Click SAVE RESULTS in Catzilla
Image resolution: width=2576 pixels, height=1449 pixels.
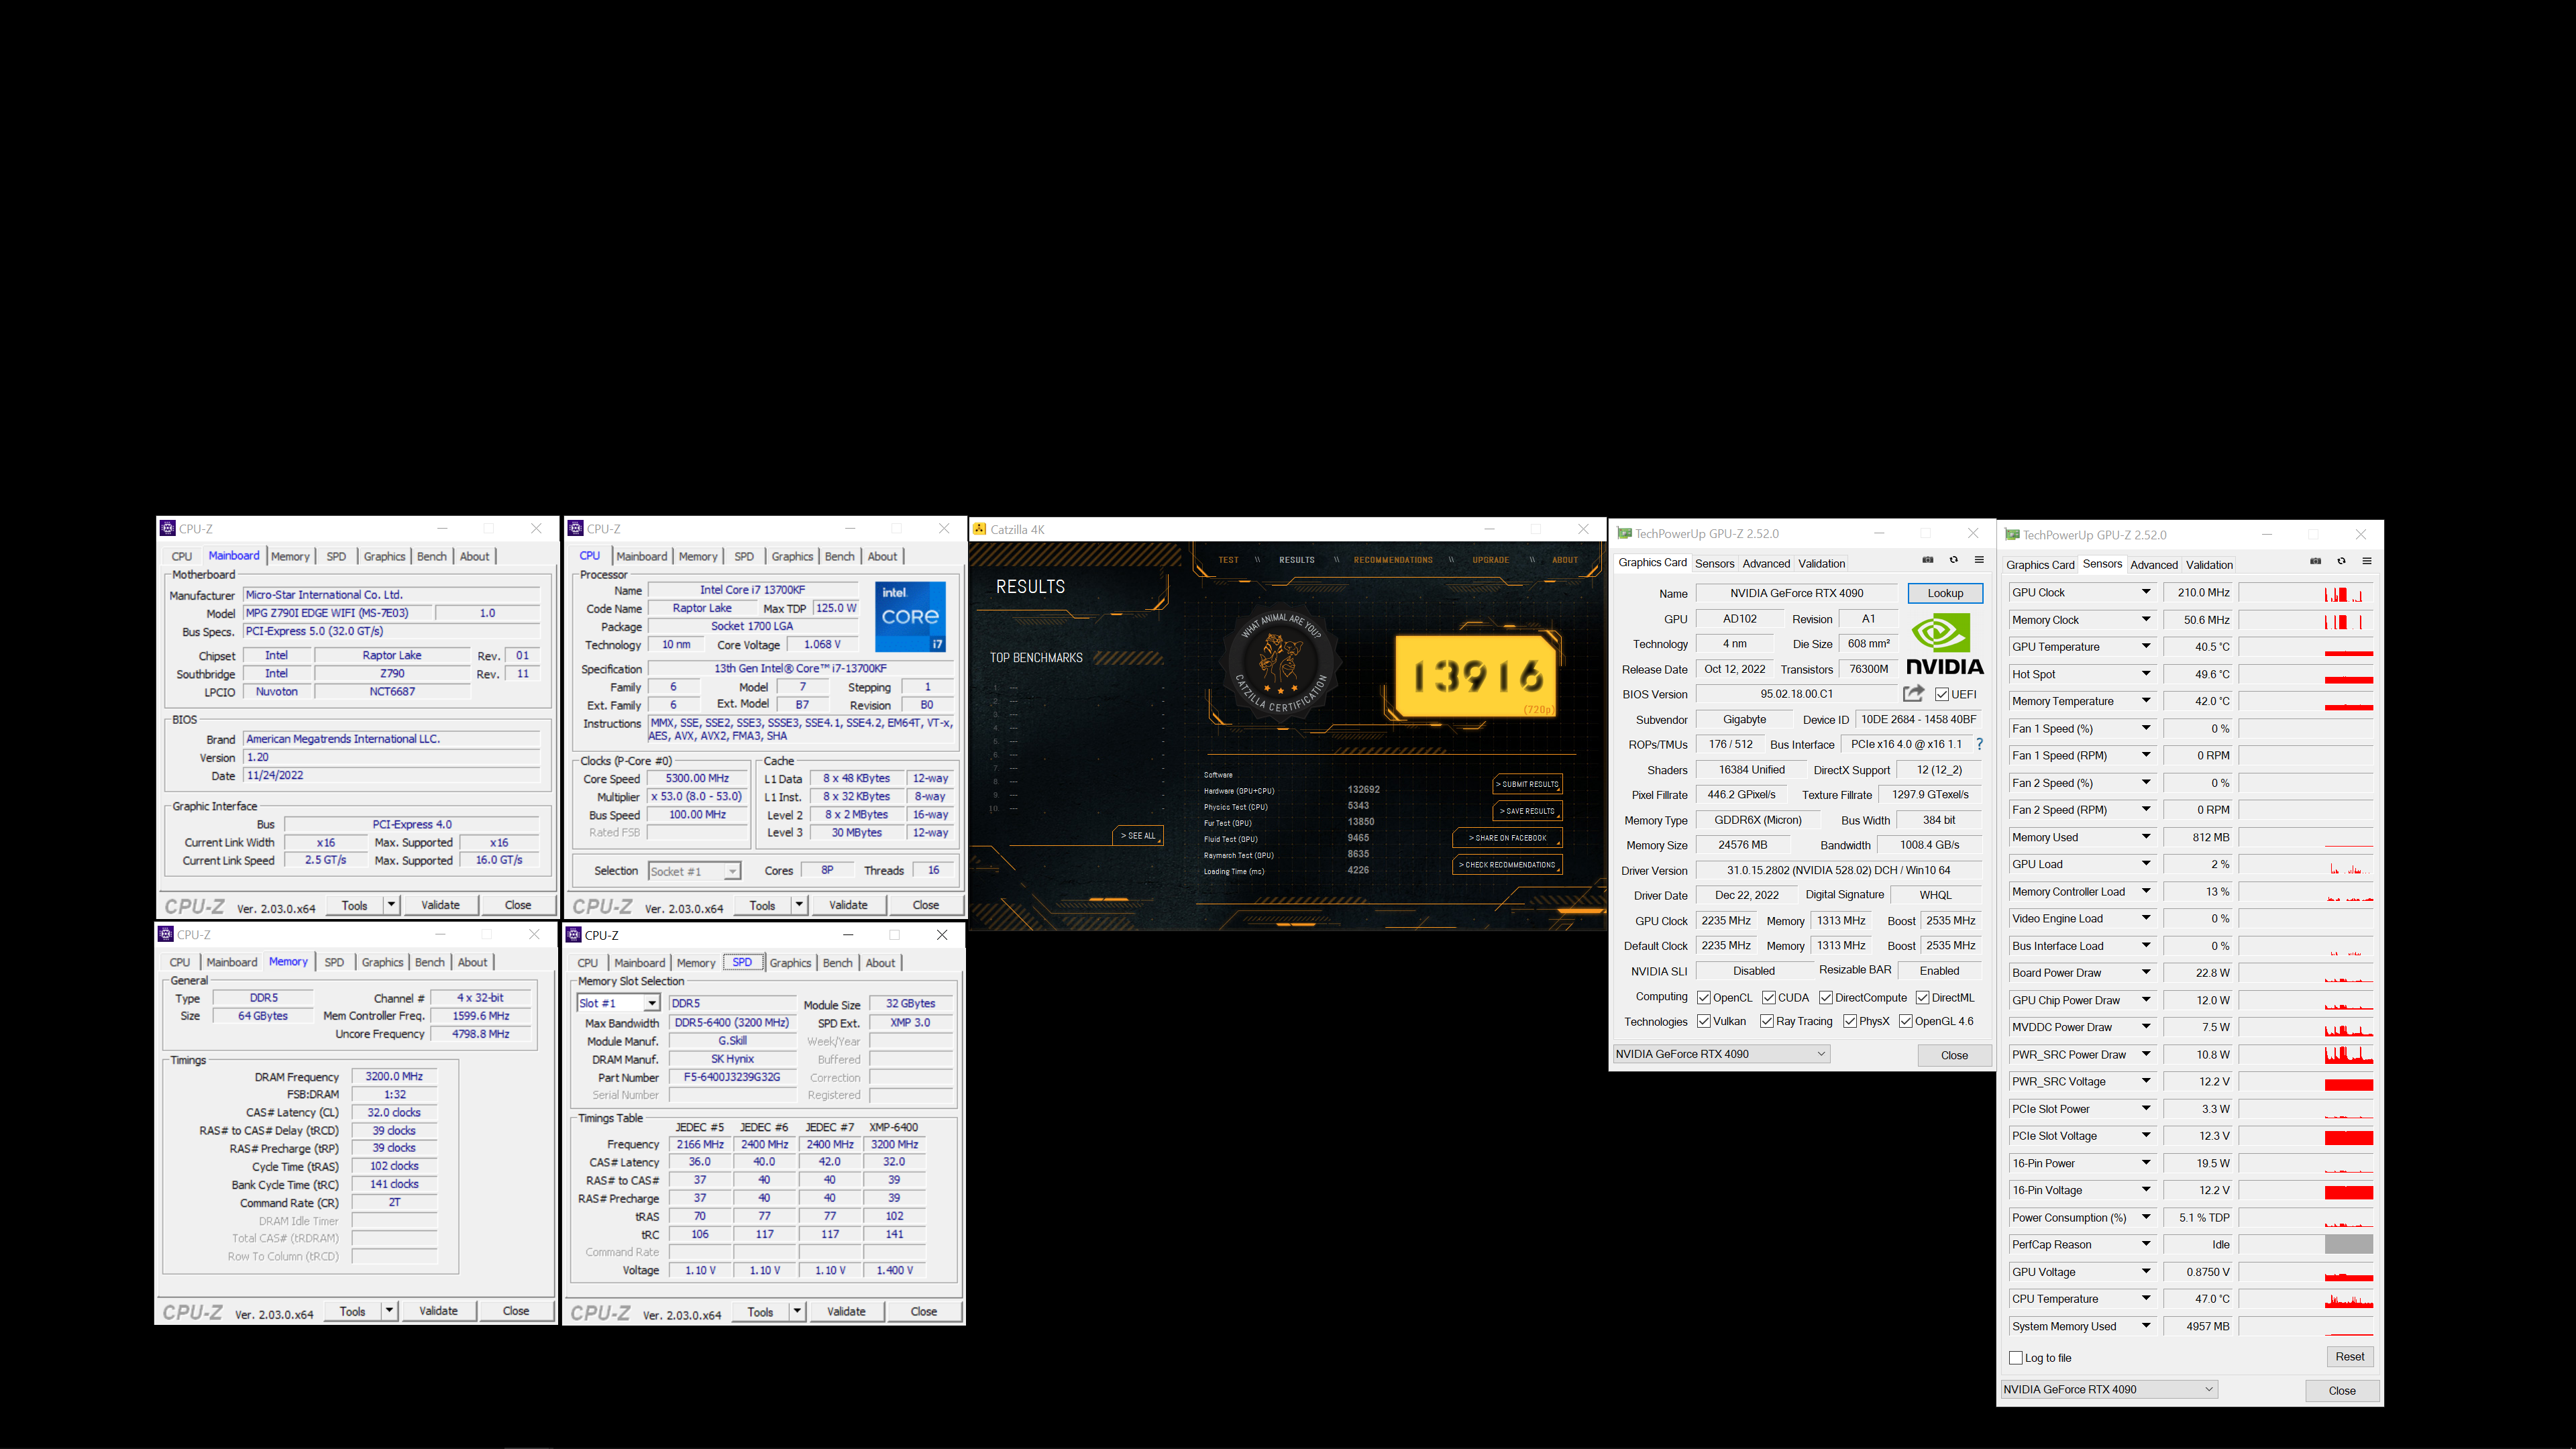1527,811
